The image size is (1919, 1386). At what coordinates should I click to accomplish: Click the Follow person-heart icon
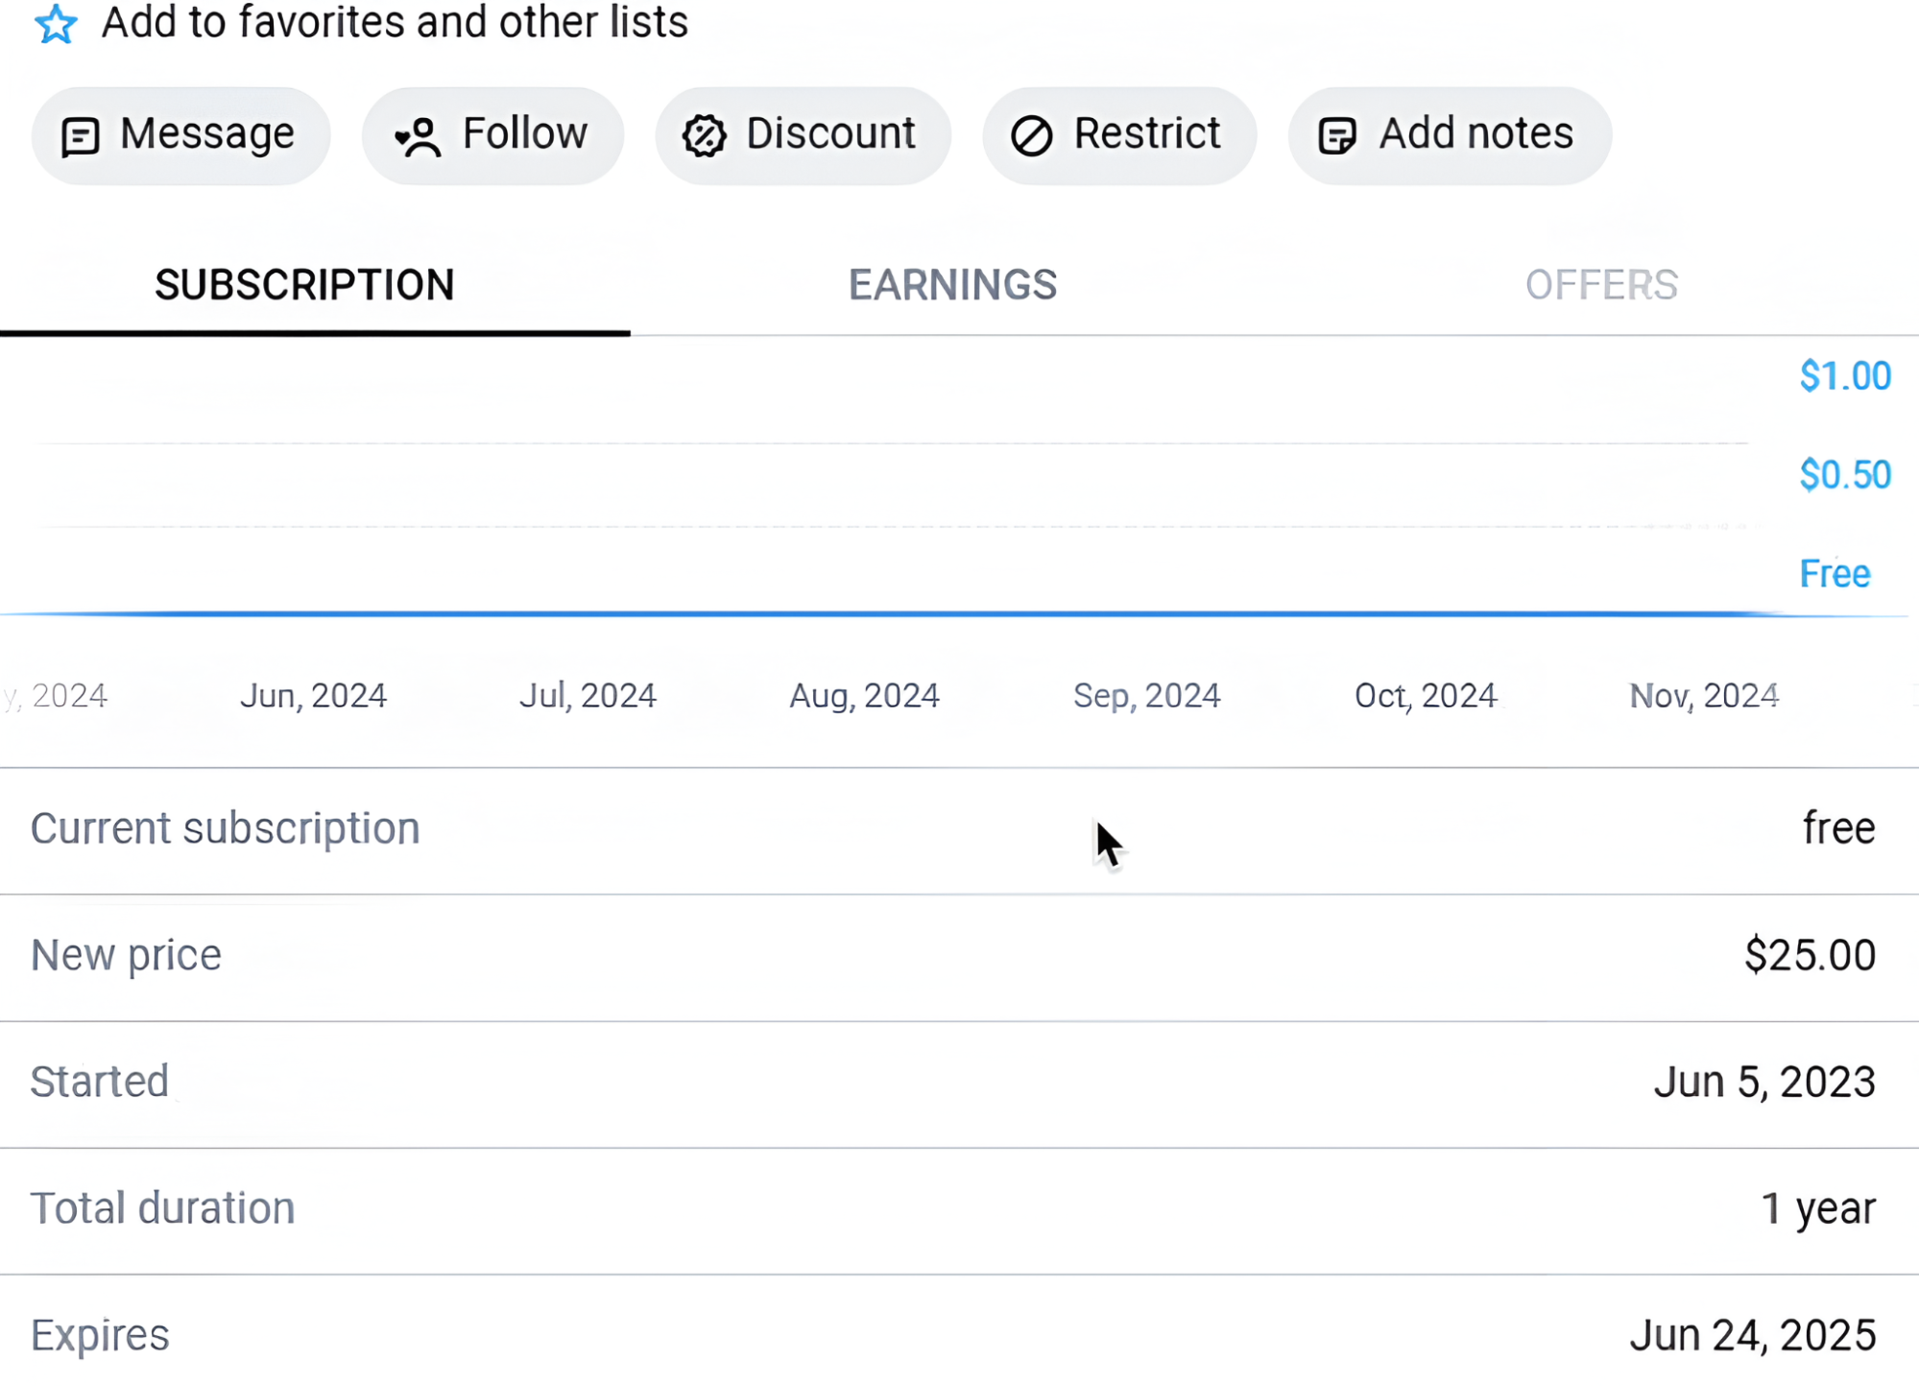coord(418,136)
